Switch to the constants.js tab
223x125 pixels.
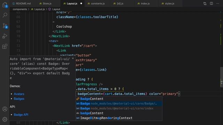click(x=98, y=3)
